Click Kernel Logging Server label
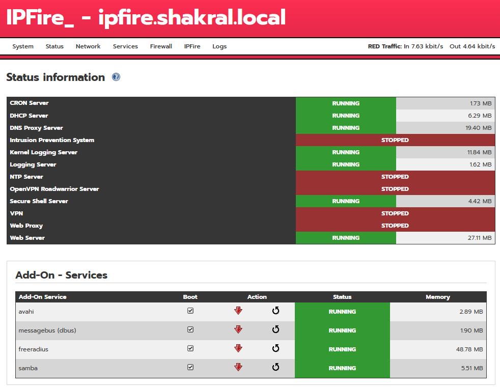Image resolution: width=500 pixels, height=387 pixels. (43, 152)
